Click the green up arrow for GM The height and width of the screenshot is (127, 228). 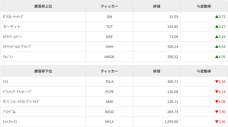click(x=217, y=17)
